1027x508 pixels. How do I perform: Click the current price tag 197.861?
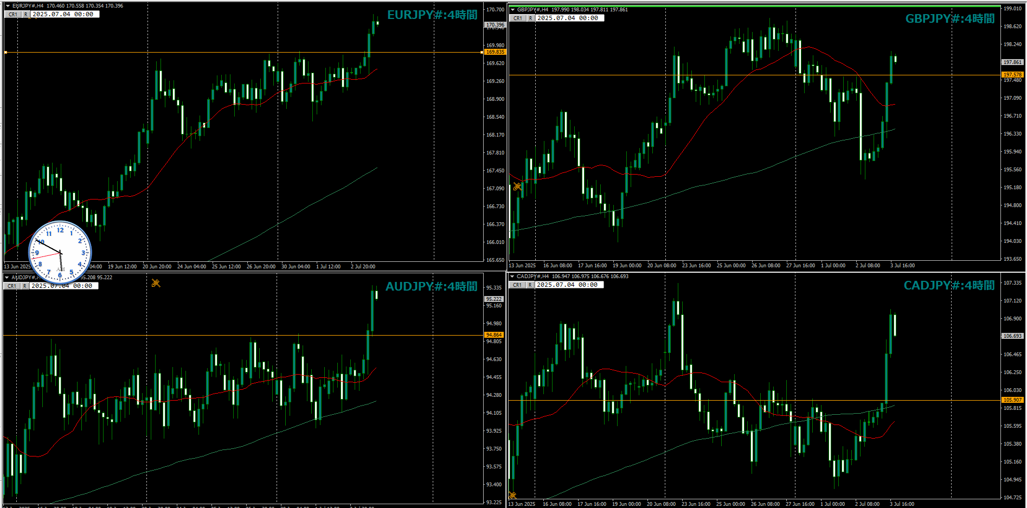(x=1012, y=62)
